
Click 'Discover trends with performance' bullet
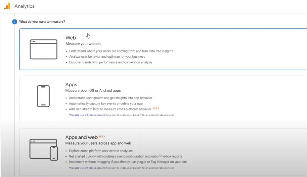110,62
